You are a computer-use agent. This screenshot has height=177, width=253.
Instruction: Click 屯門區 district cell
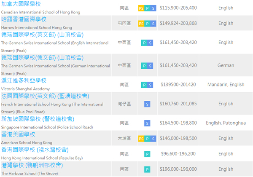click(124, 23)
